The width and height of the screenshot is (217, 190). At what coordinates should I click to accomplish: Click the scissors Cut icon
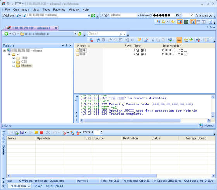pyautogui.click(x=153, y=40)
